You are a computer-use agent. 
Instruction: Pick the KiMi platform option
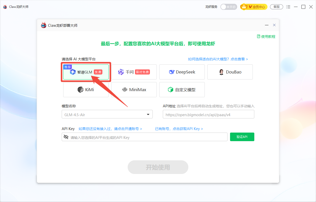coord(86,90)
